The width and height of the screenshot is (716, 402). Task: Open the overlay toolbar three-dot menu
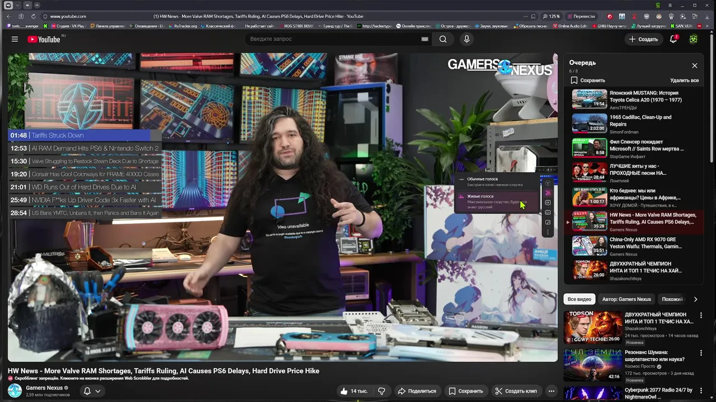(548, 232)
